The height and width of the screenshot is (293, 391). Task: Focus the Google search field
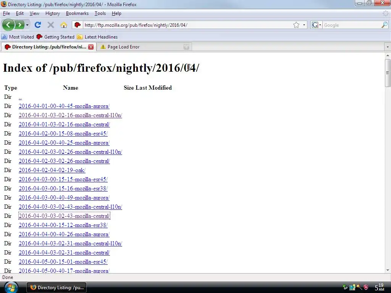352,25
